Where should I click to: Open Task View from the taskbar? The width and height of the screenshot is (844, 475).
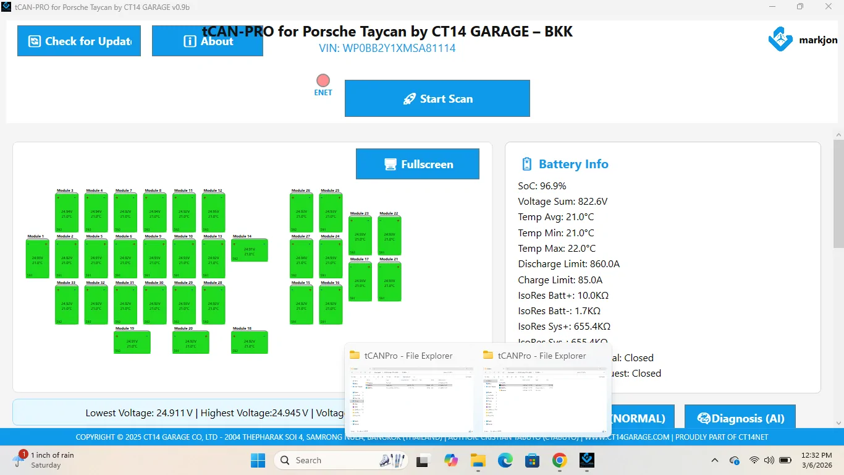423,460
